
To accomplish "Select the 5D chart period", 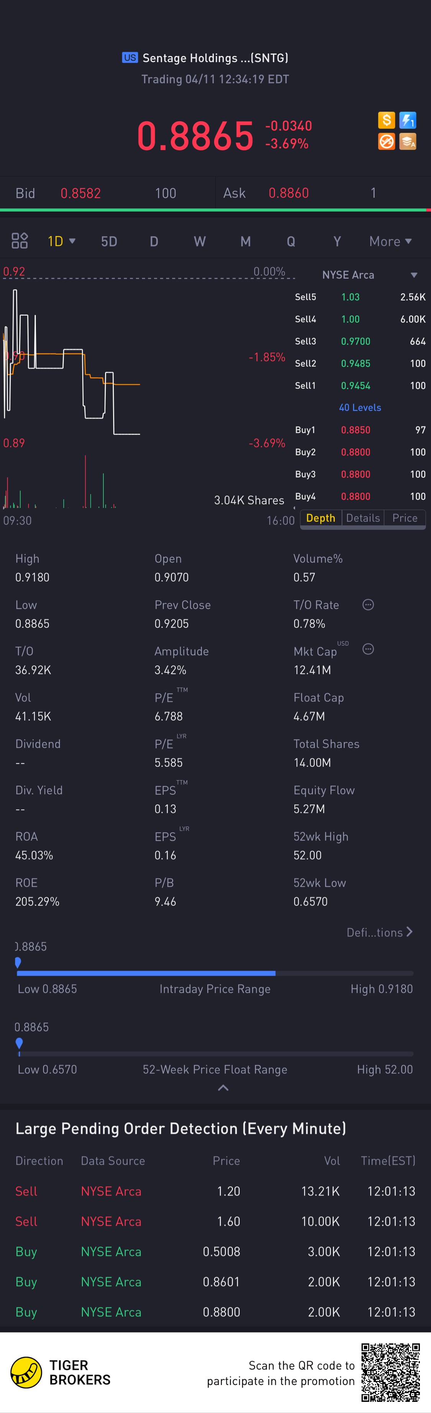I will point(109,241).
